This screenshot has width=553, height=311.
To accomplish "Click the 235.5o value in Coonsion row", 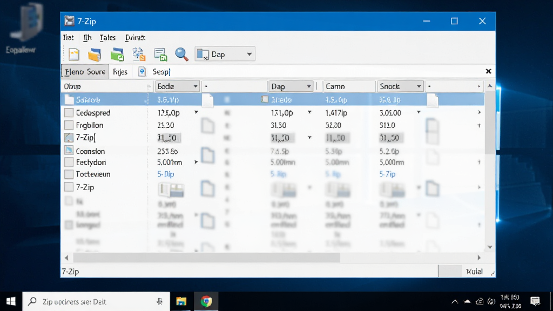I will pyautogui.click(x=167, y=151).
